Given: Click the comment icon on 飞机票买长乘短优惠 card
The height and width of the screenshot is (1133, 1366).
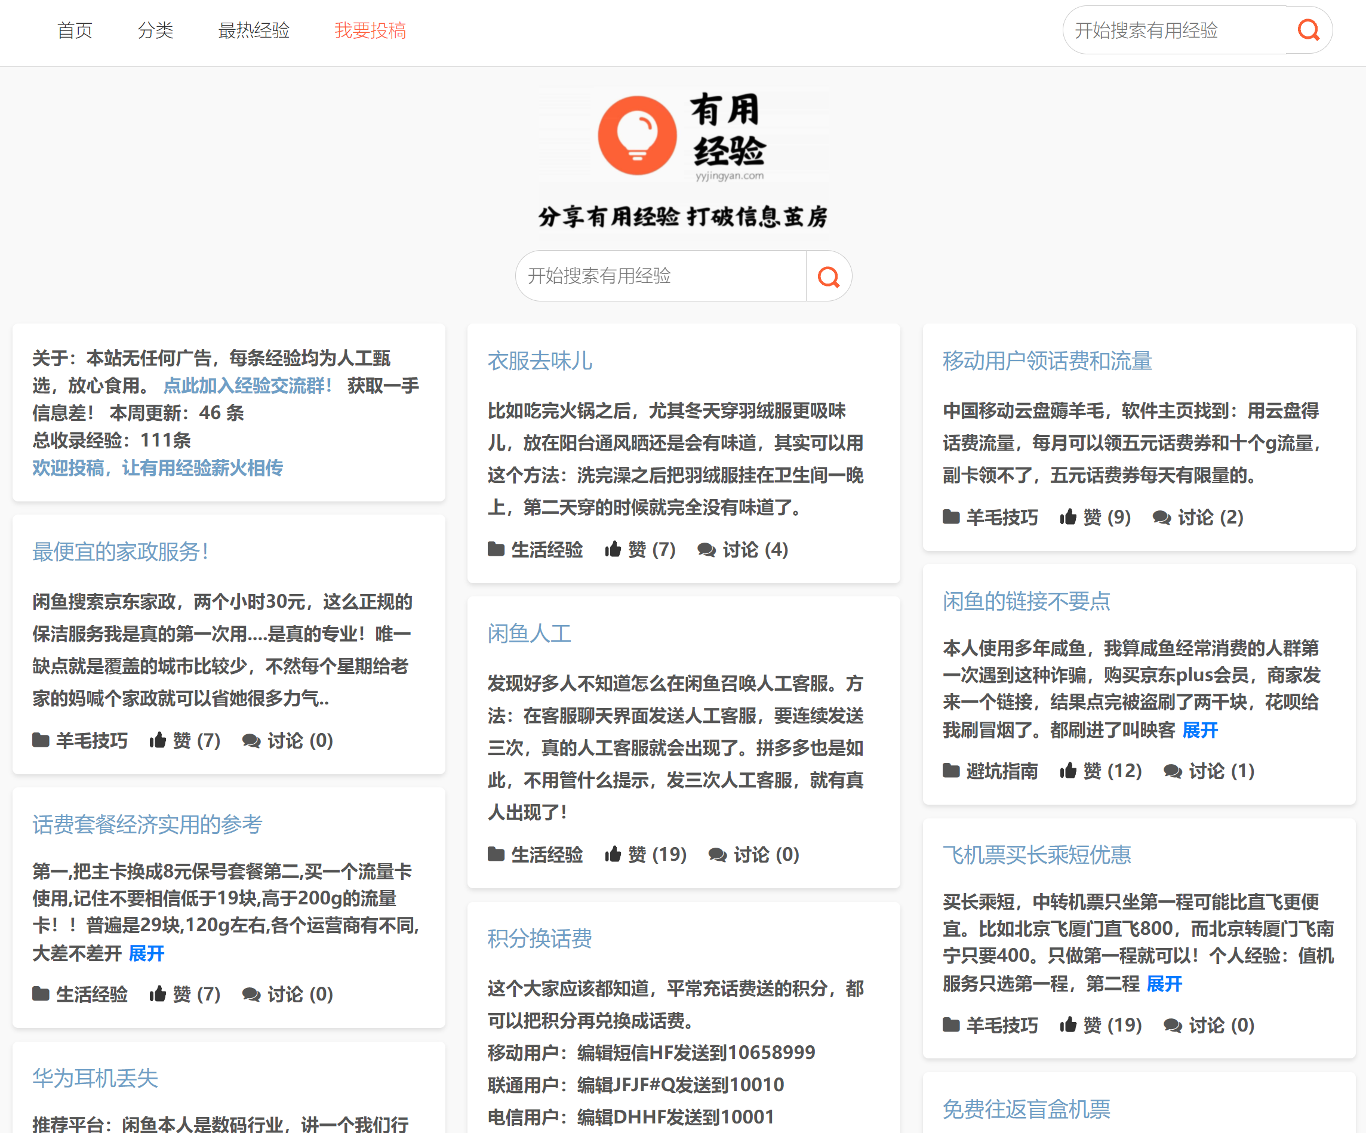Looking at the screenshot, I should coord(1173,1026).
